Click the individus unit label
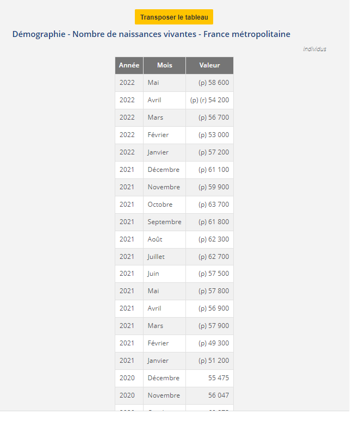This screenshot has width=354, height=427. click(314, 49)
